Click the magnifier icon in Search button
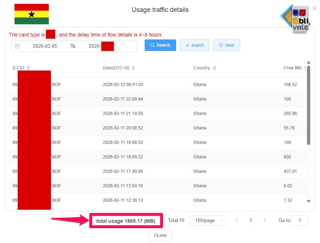Screen dimensions: 320x243 coord(153,45)
